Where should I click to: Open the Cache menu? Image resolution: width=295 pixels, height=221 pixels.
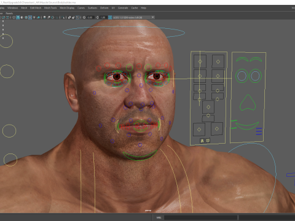(x=135, y=8)
